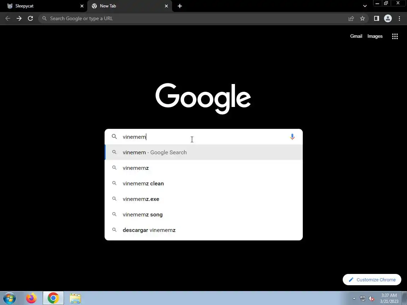Image resolution: width=407 pixels, height=305 pixels.
Task: Pick the 'vinememz clean' suggestion
Action: (203, 183)
